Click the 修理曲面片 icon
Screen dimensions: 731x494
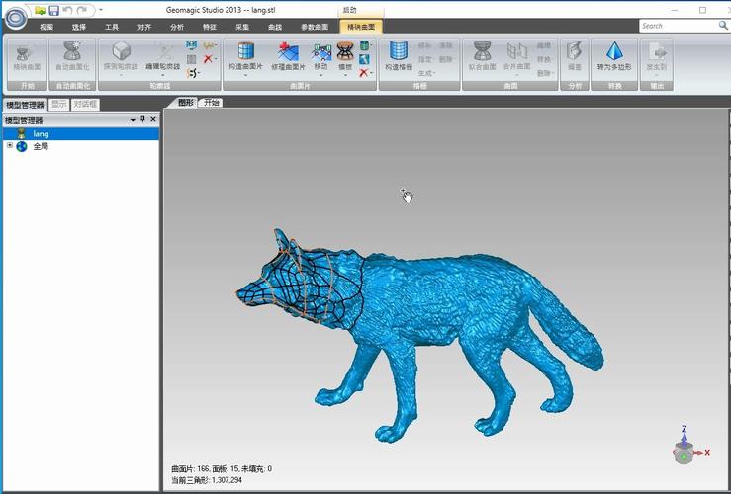point(288,51)
